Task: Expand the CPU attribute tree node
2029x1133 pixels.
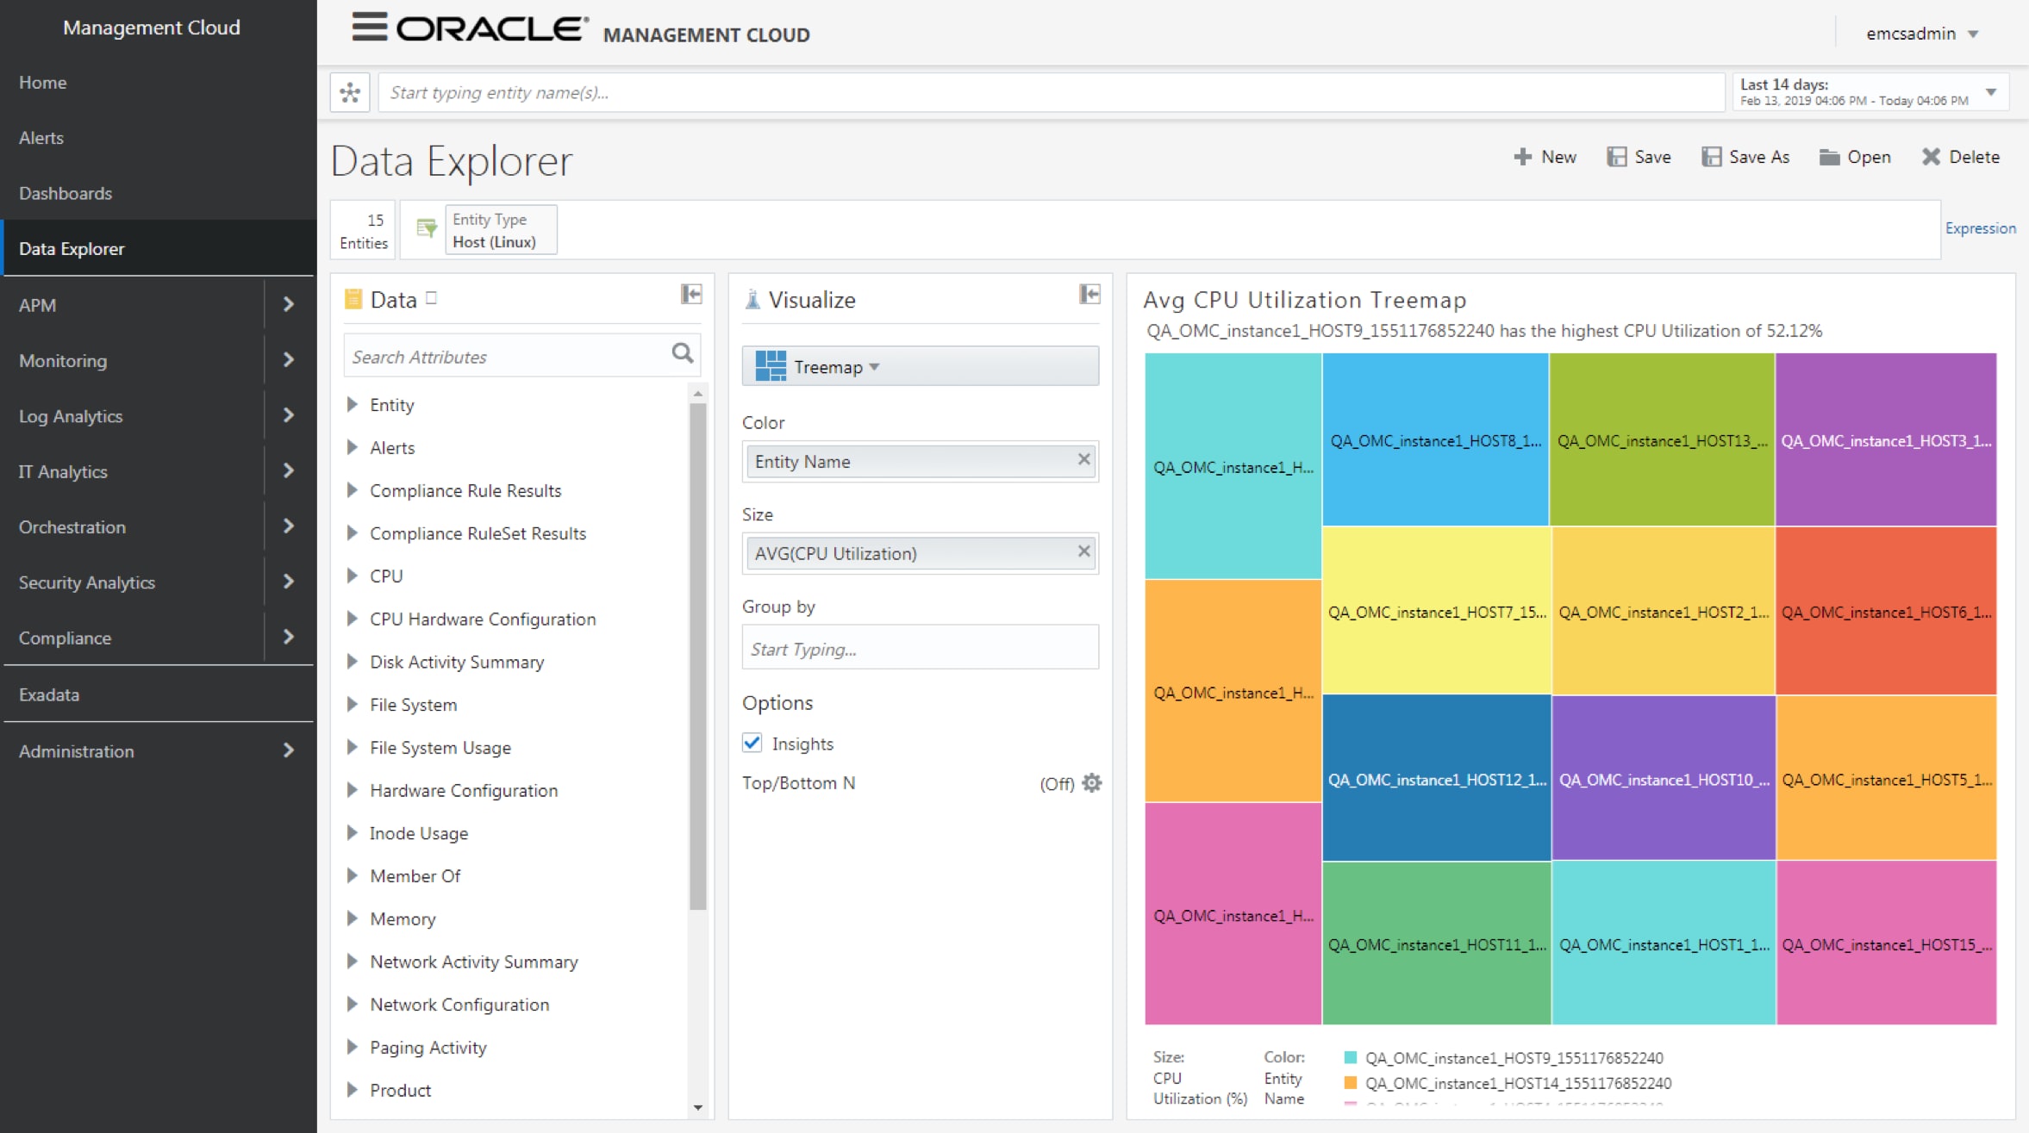Action: point(353,576)
